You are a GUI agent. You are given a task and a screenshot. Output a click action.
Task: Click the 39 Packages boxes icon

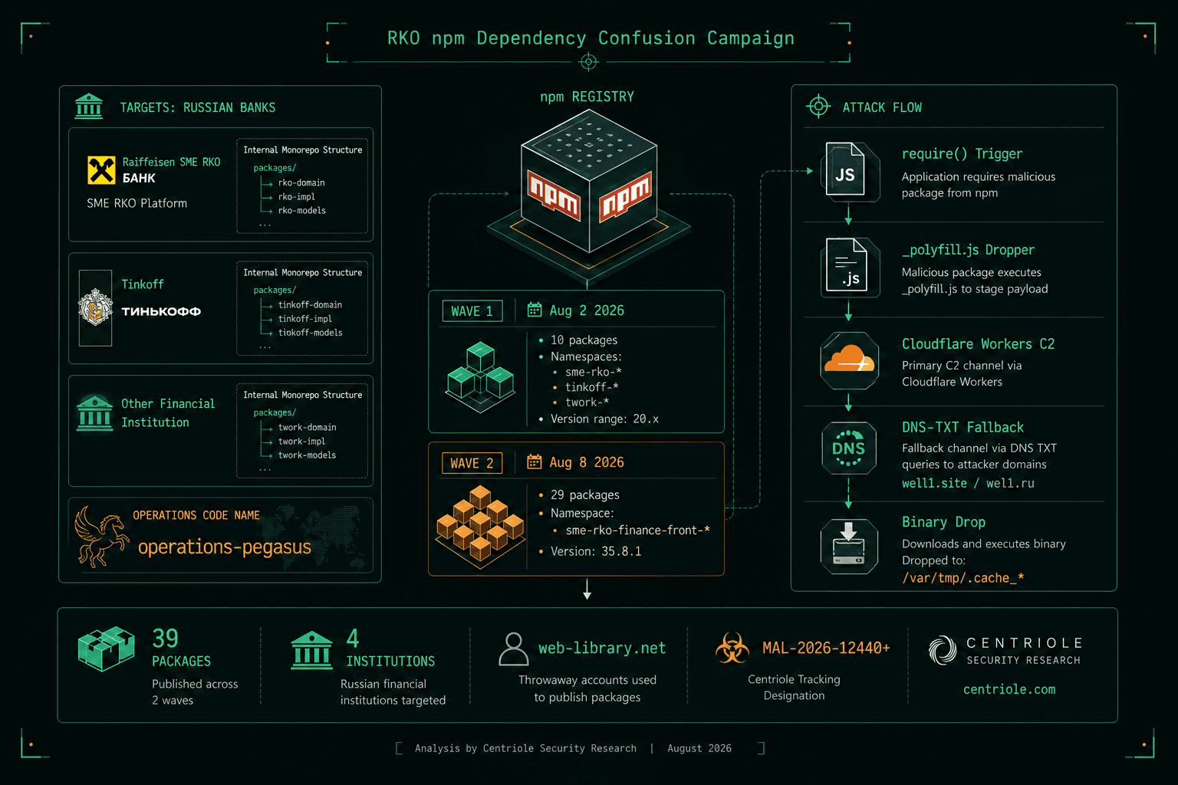(x=107, y=649)
